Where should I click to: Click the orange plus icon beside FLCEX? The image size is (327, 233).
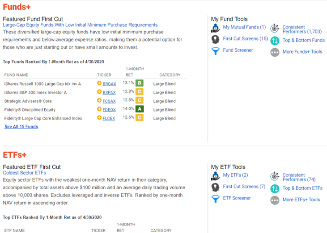[x=99, y=118]
